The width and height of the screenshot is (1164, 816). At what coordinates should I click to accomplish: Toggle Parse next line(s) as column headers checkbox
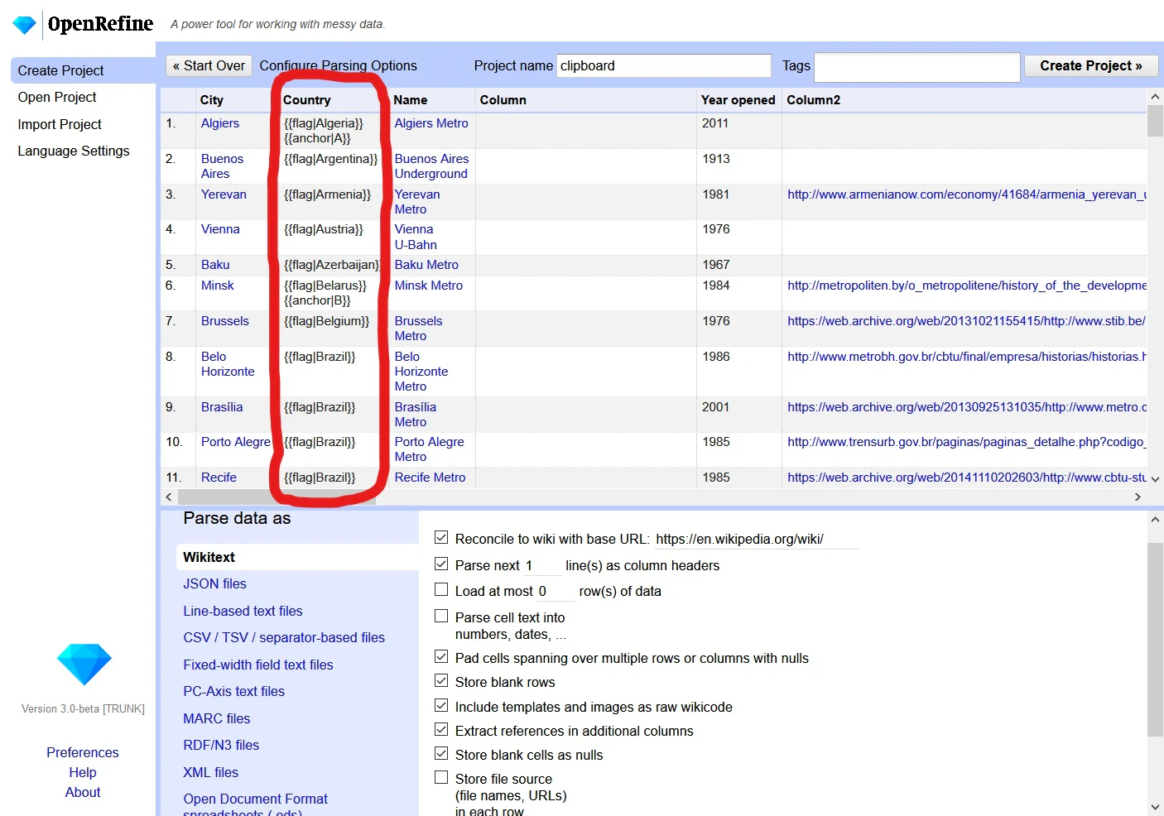coord(441,564)
